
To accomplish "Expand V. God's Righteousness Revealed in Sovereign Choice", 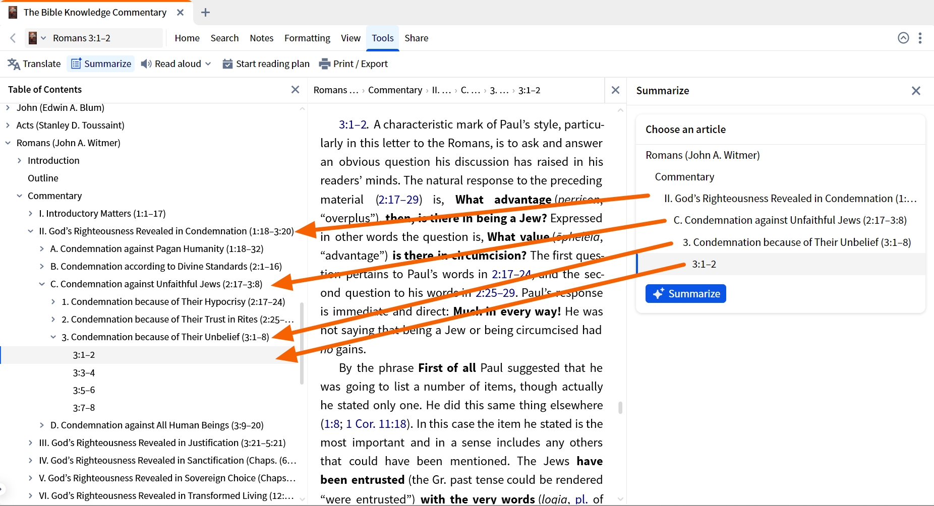I will click(x=30, y=478).
